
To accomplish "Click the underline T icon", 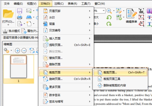I will 149,24.
